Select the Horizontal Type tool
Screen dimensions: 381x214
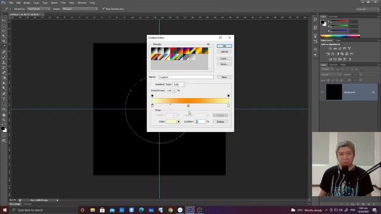pos(4,99)
